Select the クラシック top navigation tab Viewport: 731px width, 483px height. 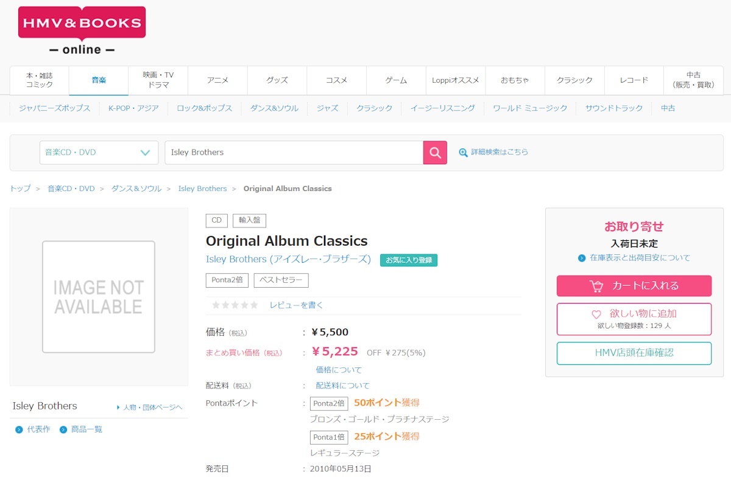pyautogui.click(x=574, y=80)
